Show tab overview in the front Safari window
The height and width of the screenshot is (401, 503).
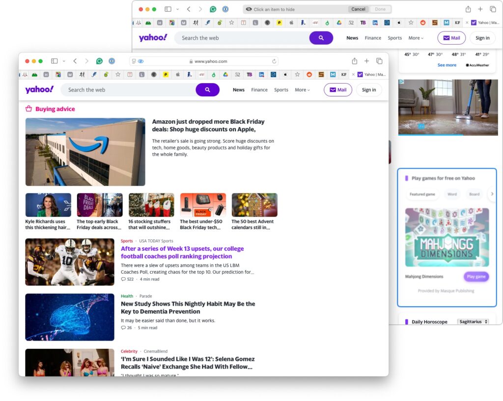379,61
